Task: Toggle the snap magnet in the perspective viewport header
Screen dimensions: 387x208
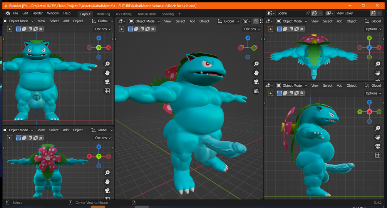Action: [x=256, y=21]
